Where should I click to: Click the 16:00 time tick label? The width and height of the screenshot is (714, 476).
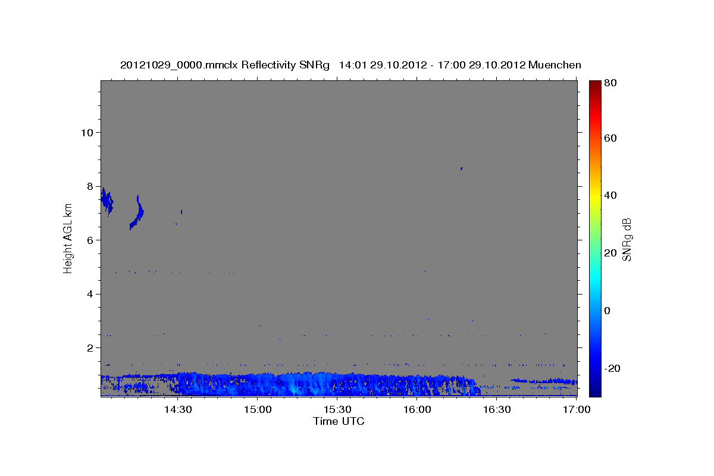pyautogui.click(x=417, y=410)
